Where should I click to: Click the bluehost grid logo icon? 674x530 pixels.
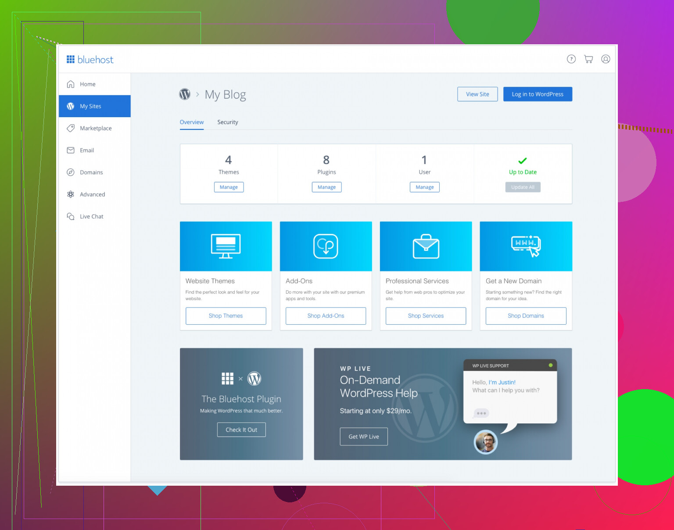tap(71, 59)
